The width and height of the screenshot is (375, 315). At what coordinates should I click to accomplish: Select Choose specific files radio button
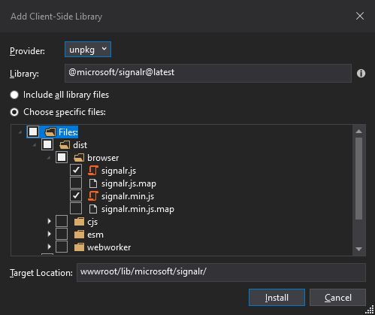coord(14,112)
